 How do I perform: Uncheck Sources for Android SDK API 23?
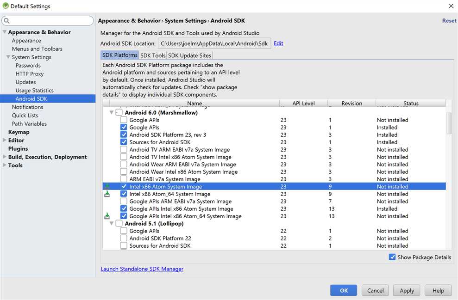(124, 142)
